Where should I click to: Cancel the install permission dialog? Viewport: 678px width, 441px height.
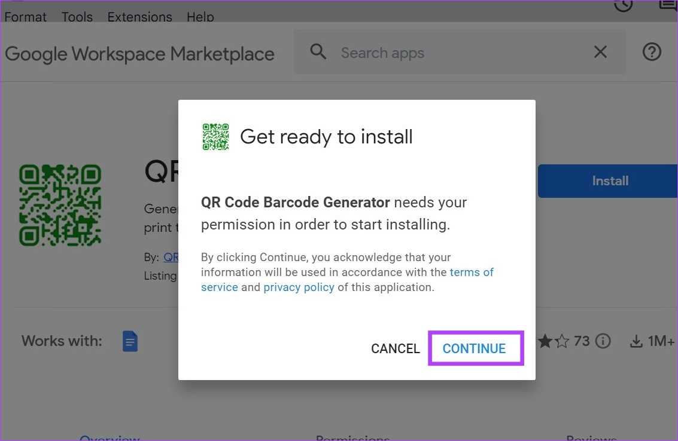[x=395, y=348]
